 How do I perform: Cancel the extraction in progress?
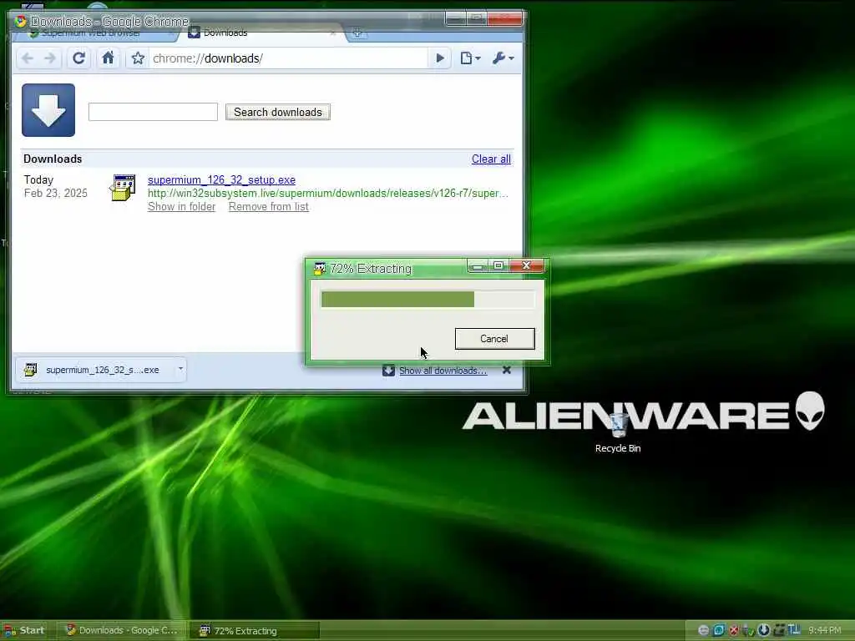[494, 339]
